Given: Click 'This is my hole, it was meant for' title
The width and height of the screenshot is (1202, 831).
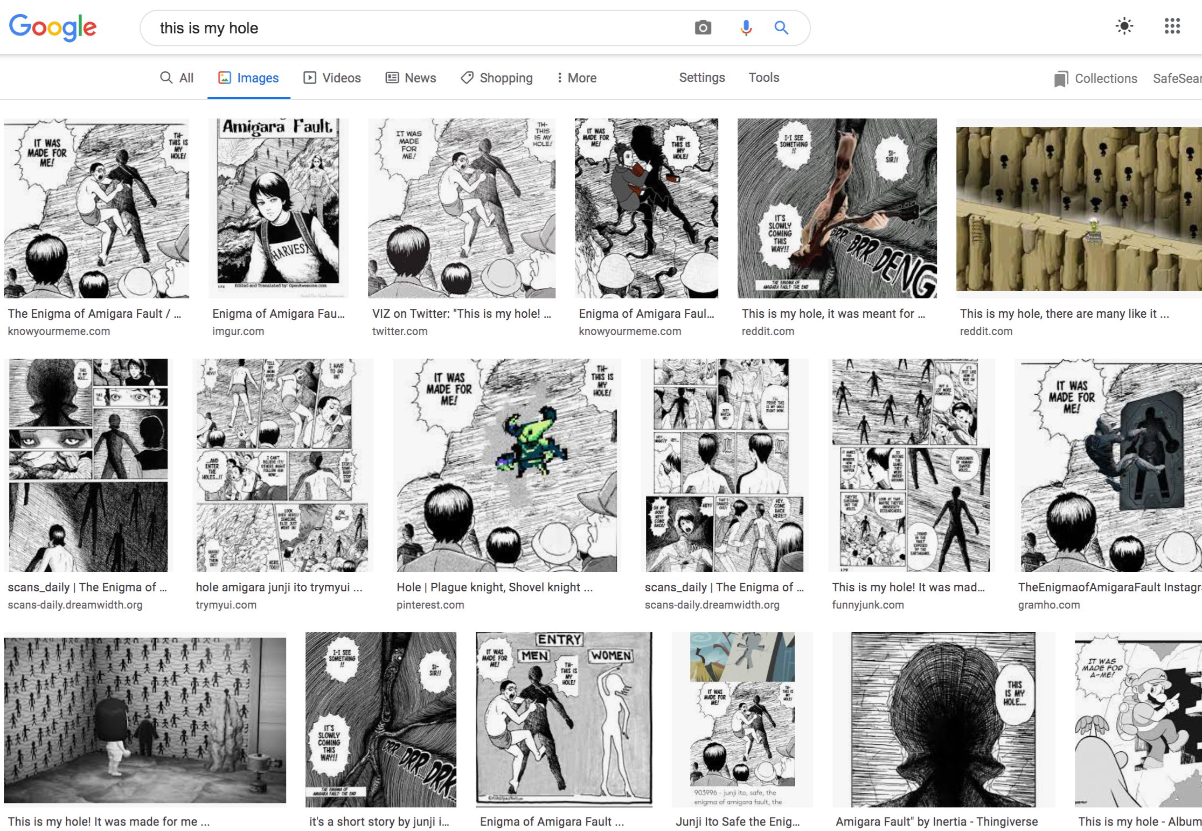Looking at the screenshot, I should (833, 313).
